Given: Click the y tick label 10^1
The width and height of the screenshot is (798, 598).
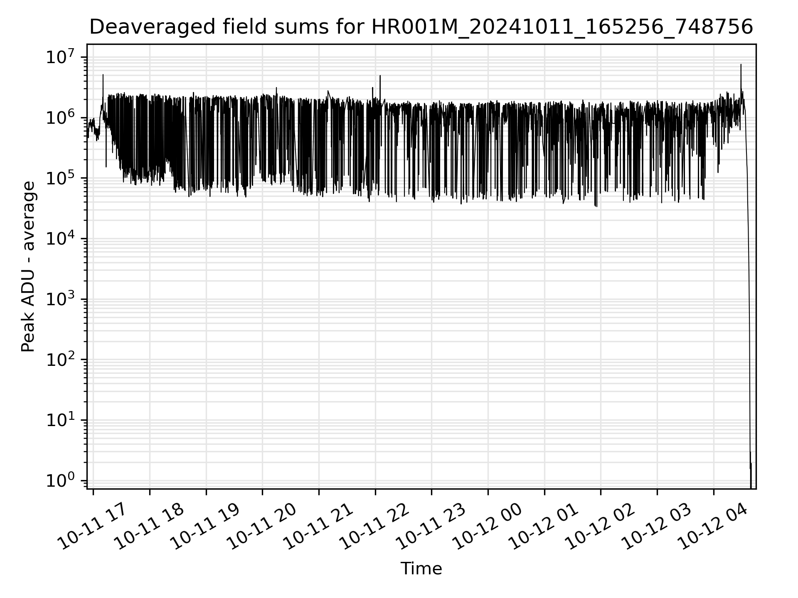Looking at the screenshot, I should click(60, 420).
